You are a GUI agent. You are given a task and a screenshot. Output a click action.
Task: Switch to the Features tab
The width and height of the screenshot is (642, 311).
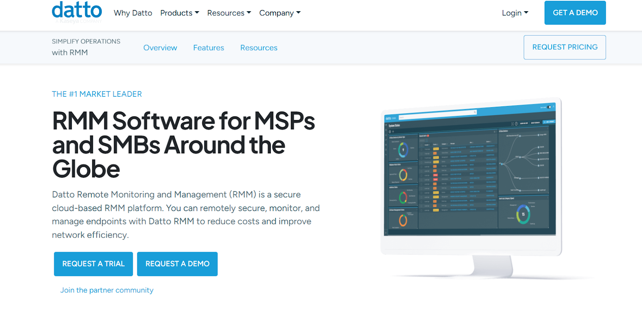click(209, 48)
